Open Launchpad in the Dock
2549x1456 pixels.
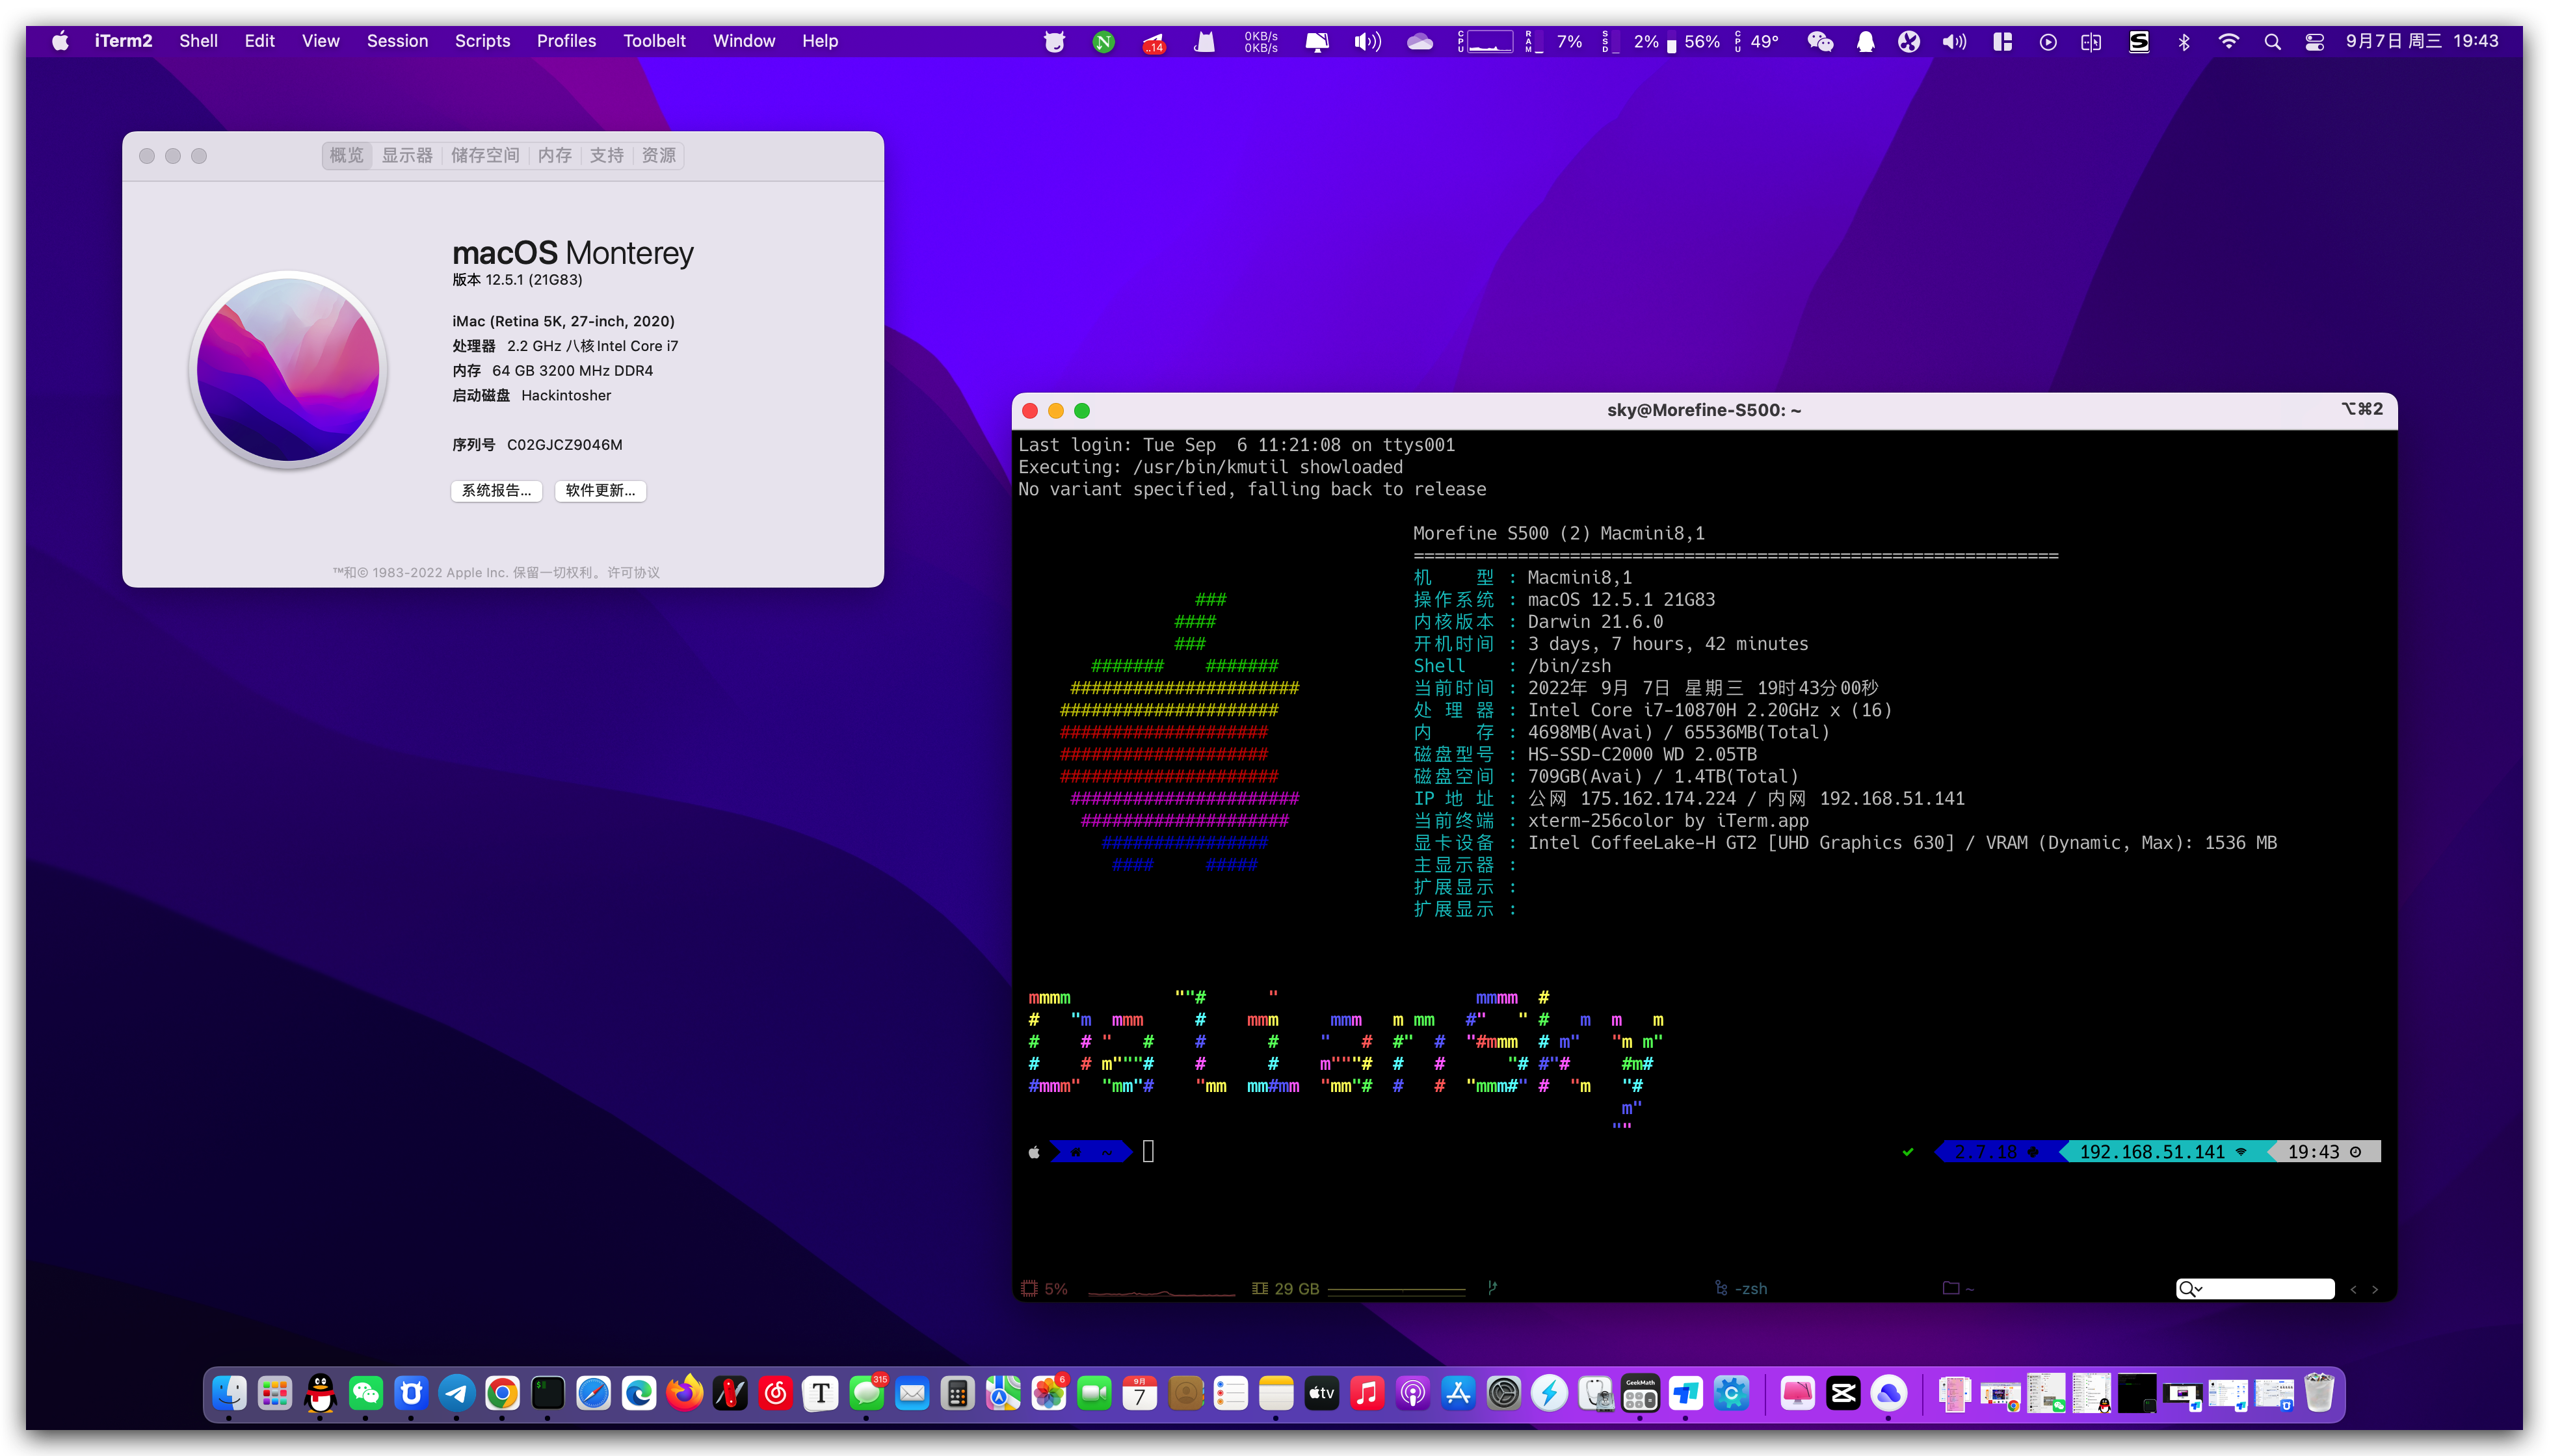coord(274,1393)
